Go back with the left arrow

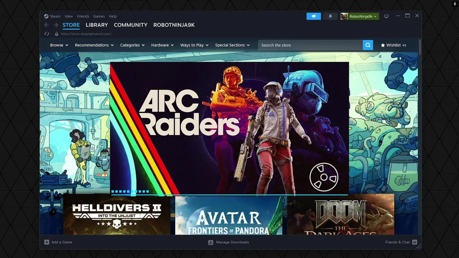coord(47,25)
